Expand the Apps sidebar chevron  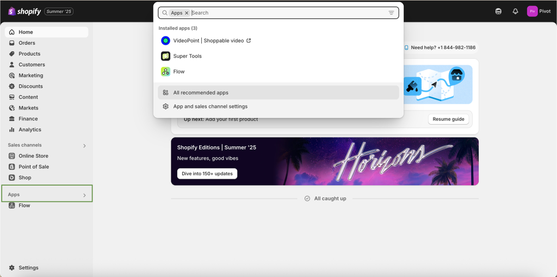click(84, 195)
